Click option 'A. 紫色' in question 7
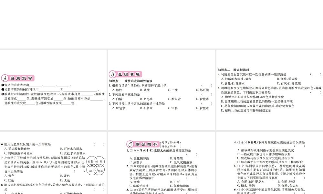Image resolution: width=323 pixels, height=194 pixels. point(9,176)
